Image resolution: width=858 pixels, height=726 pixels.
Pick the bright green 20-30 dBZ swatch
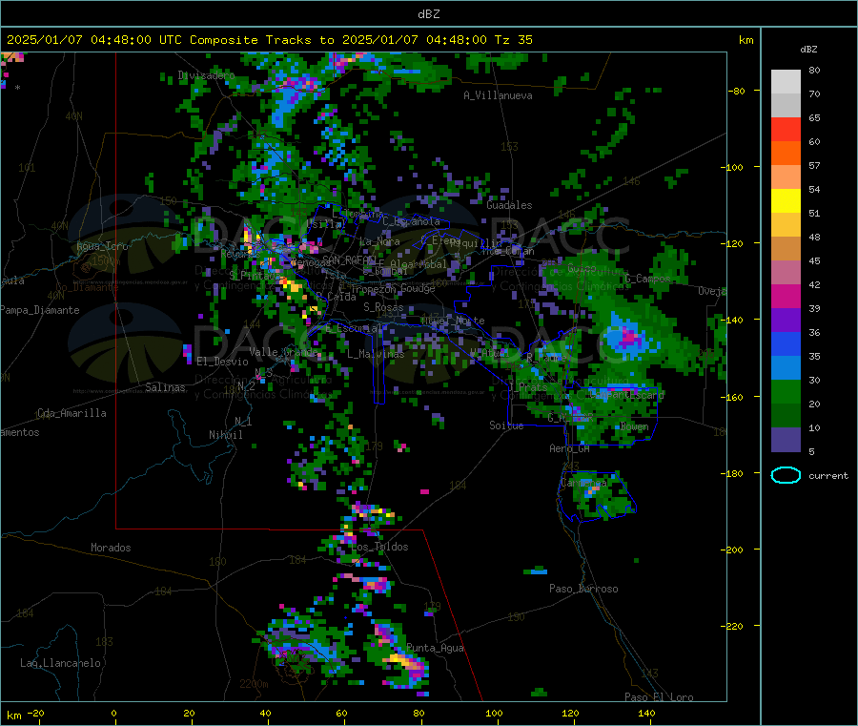(x=786, y=391)
